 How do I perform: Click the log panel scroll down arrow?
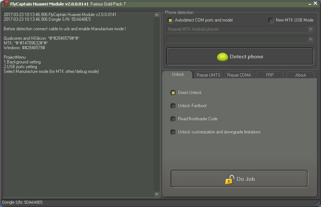(x=156, y=194)
